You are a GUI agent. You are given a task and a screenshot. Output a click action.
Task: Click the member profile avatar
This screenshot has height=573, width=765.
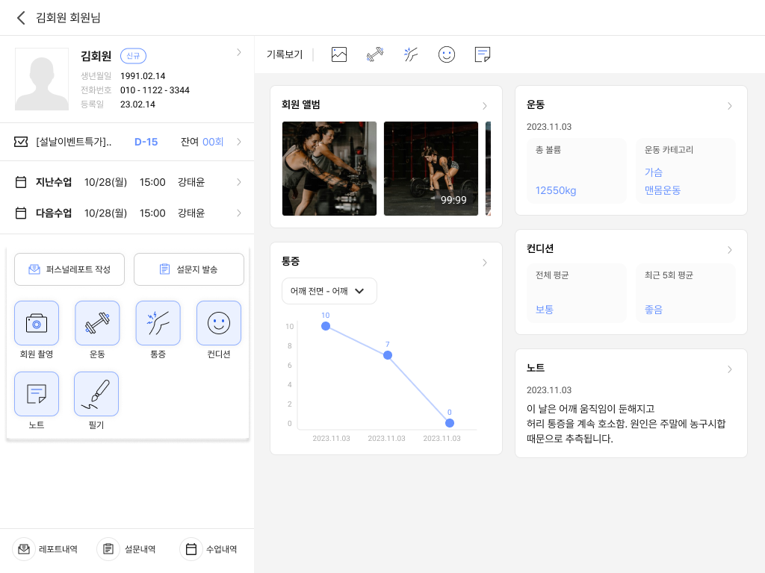tap(42, 79)
